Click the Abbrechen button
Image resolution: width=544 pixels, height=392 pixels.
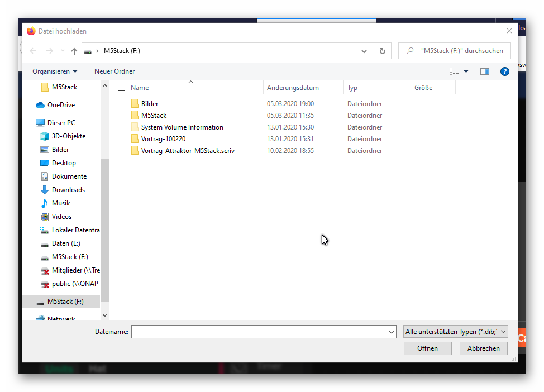(x=483, y=348)
